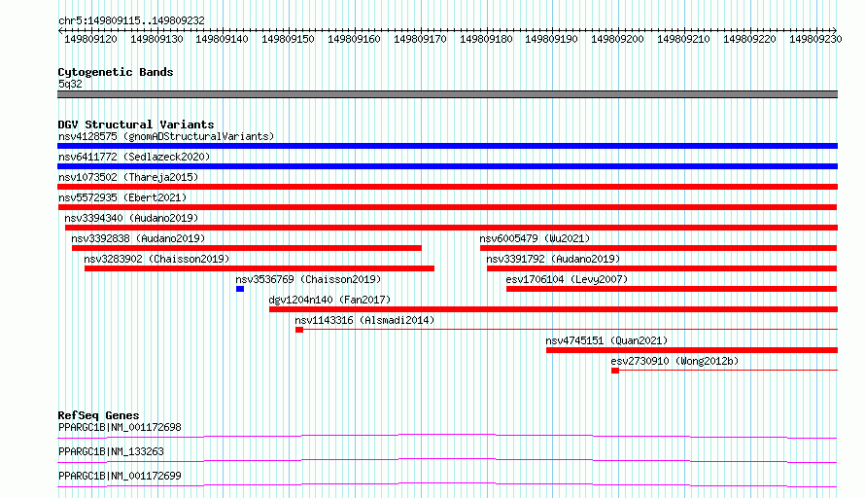
Task: Click nsv3536769 (Chaisson2019) label
Action: click(308, 279)
